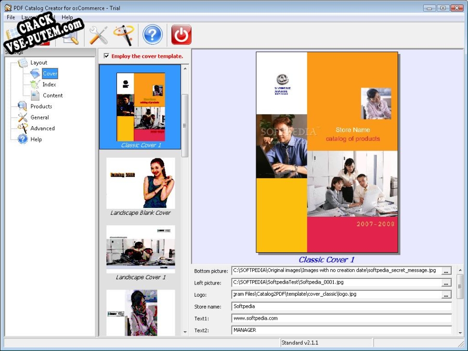Screen dimensions: 468x351
Task: Open help via blue question mark toolbar icon
Action: coord(153,35)
